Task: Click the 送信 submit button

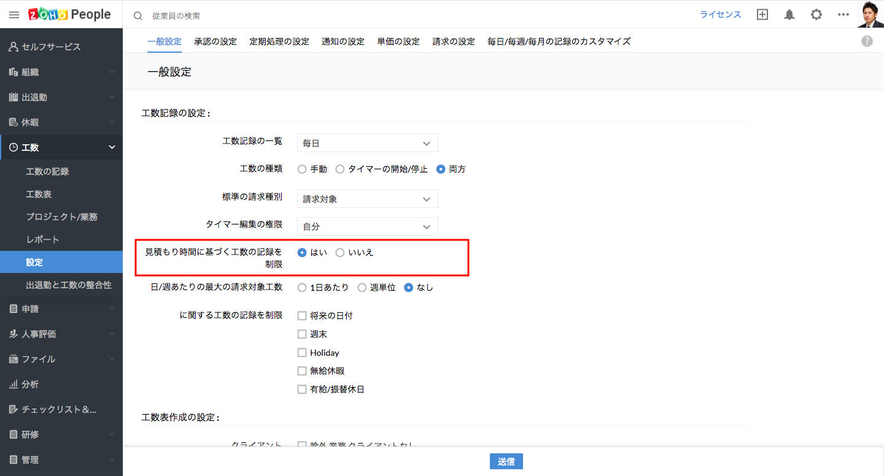Action: click(506, 462)
